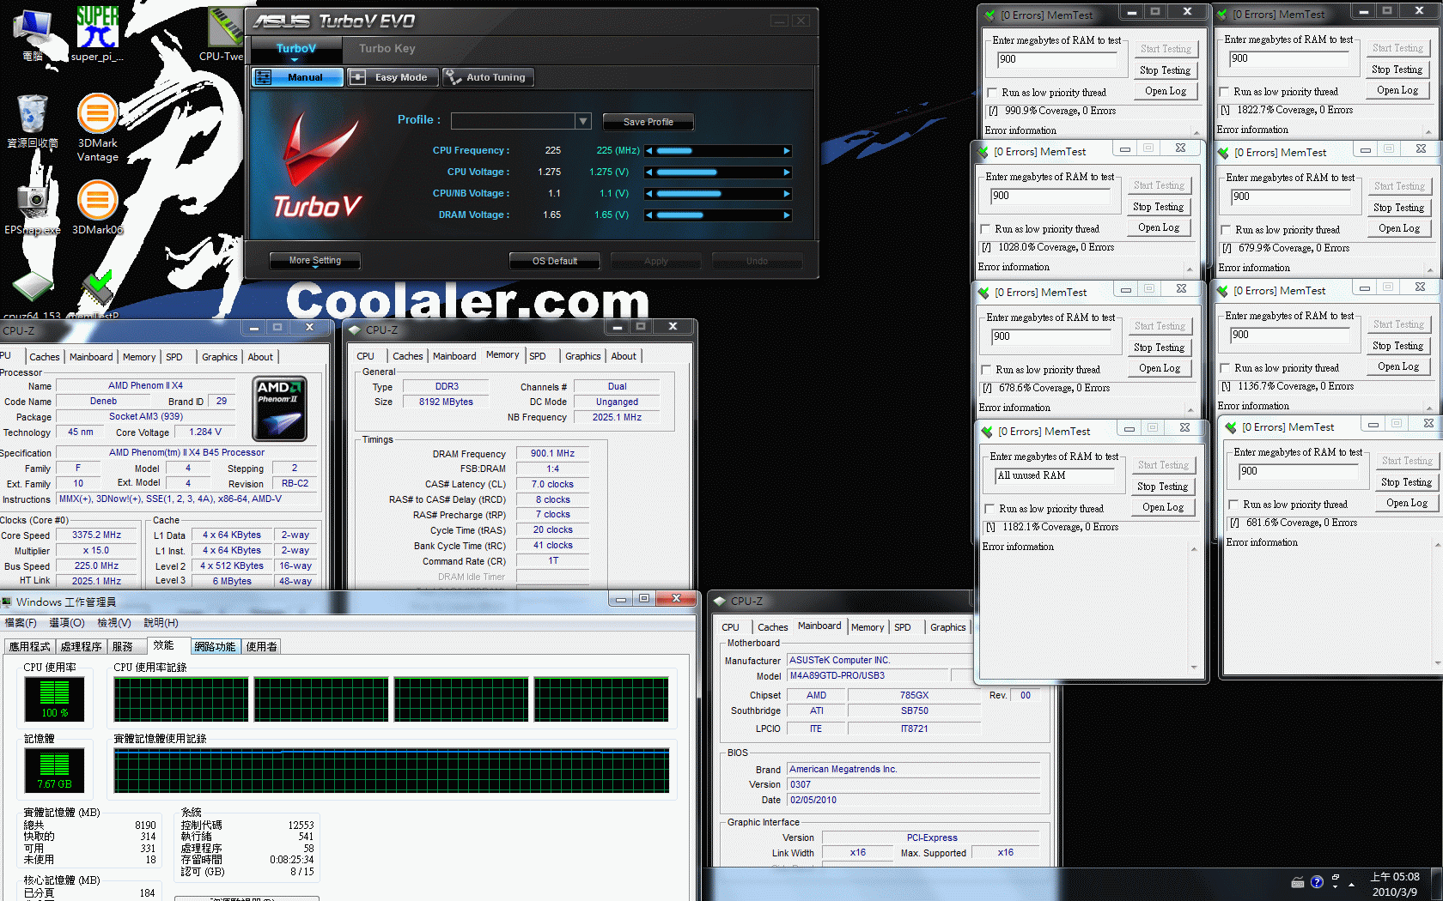
Task: Increase CPU Frequency with right arrow
Action: (x=787, y=151)
